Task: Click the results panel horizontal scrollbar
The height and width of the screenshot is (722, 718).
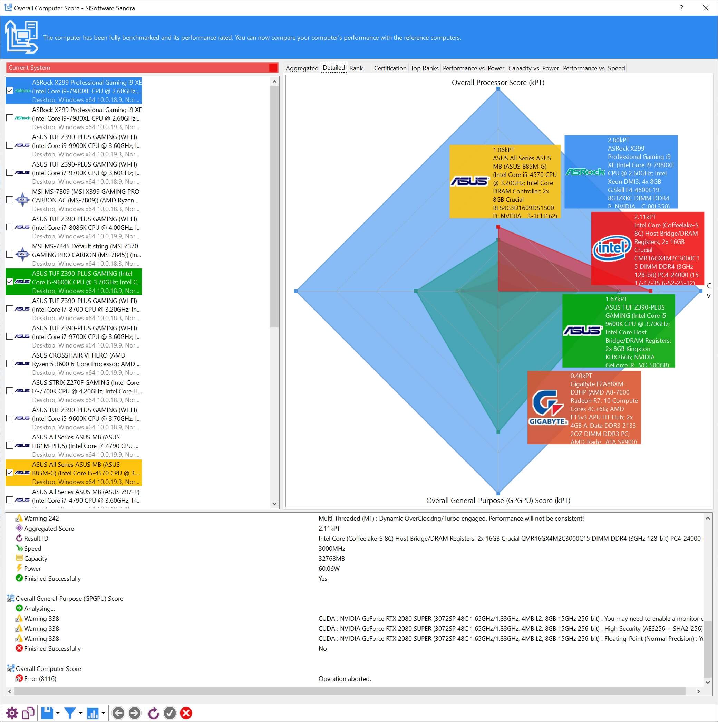Action: point(347,691)
